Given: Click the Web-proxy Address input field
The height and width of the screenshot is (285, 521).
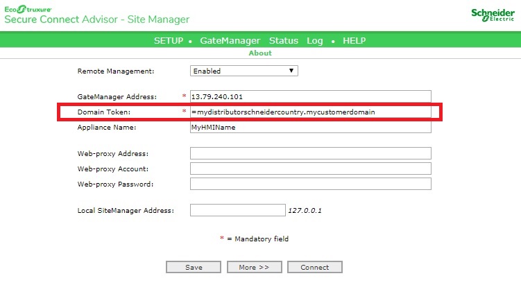Looking at the screenshot, I should 311,153.
